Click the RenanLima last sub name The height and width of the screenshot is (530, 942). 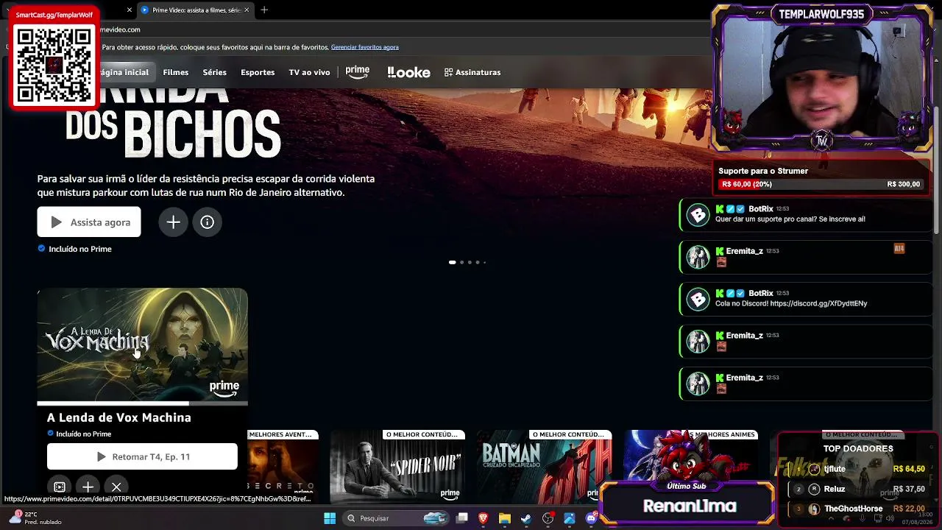690,506
